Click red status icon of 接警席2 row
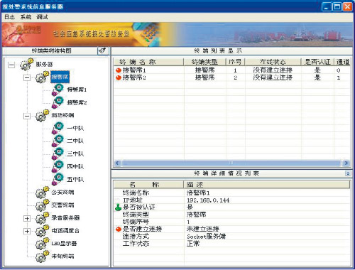Viewport: 355px width, 270px height. tap(119, 77)
